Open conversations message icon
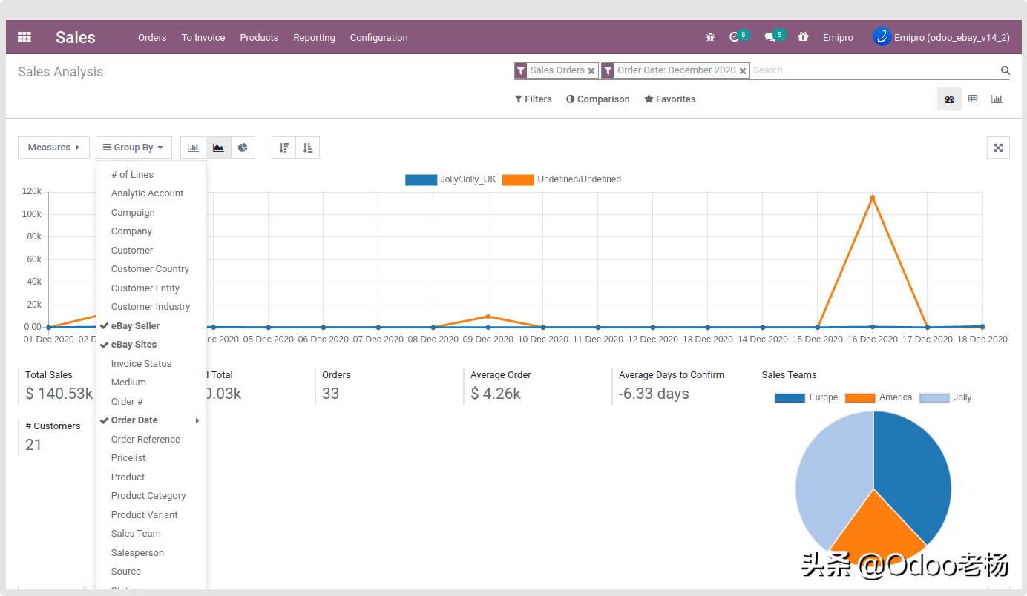The height and width of the screenshot is (596, 1027). 770,37
